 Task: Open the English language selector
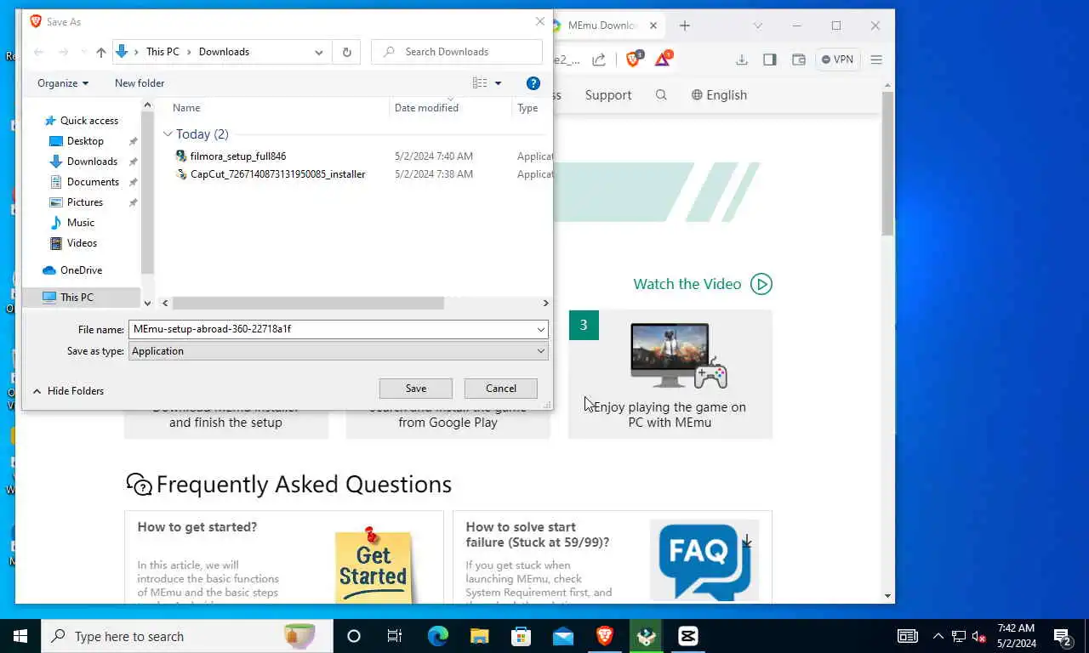point(719,95)
